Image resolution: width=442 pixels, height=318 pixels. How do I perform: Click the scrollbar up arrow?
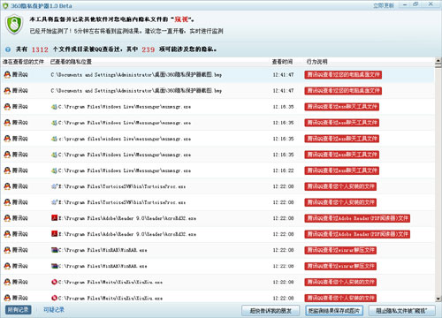click(x=438, y=61)
